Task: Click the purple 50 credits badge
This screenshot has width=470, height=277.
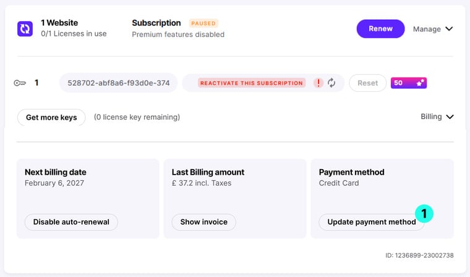Action: click(x=409, y=83)
